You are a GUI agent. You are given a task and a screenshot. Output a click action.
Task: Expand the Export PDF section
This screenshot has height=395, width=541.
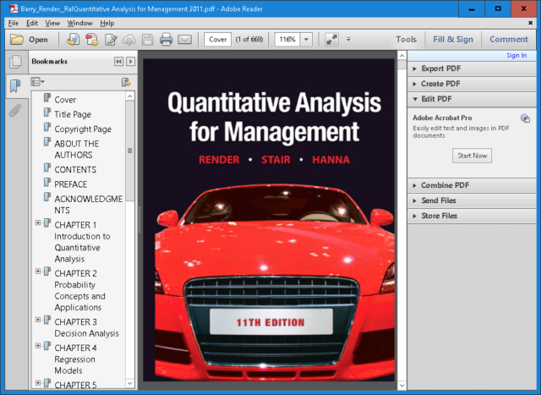pyautogui.click(x=472, y=69)
